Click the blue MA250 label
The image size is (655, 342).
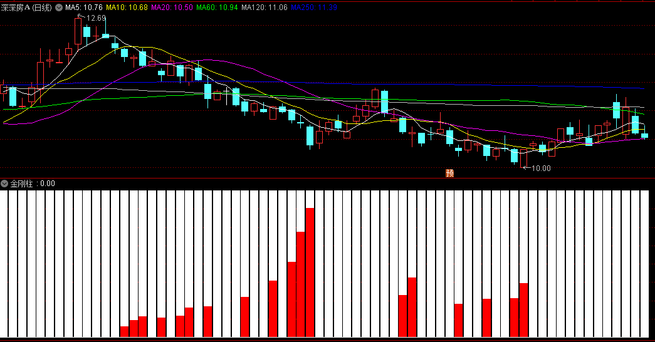(x=314, y=8)
